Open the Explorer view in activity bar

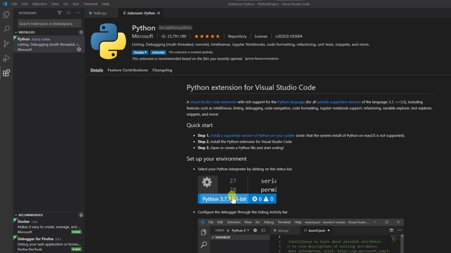[x=6, y=15]
